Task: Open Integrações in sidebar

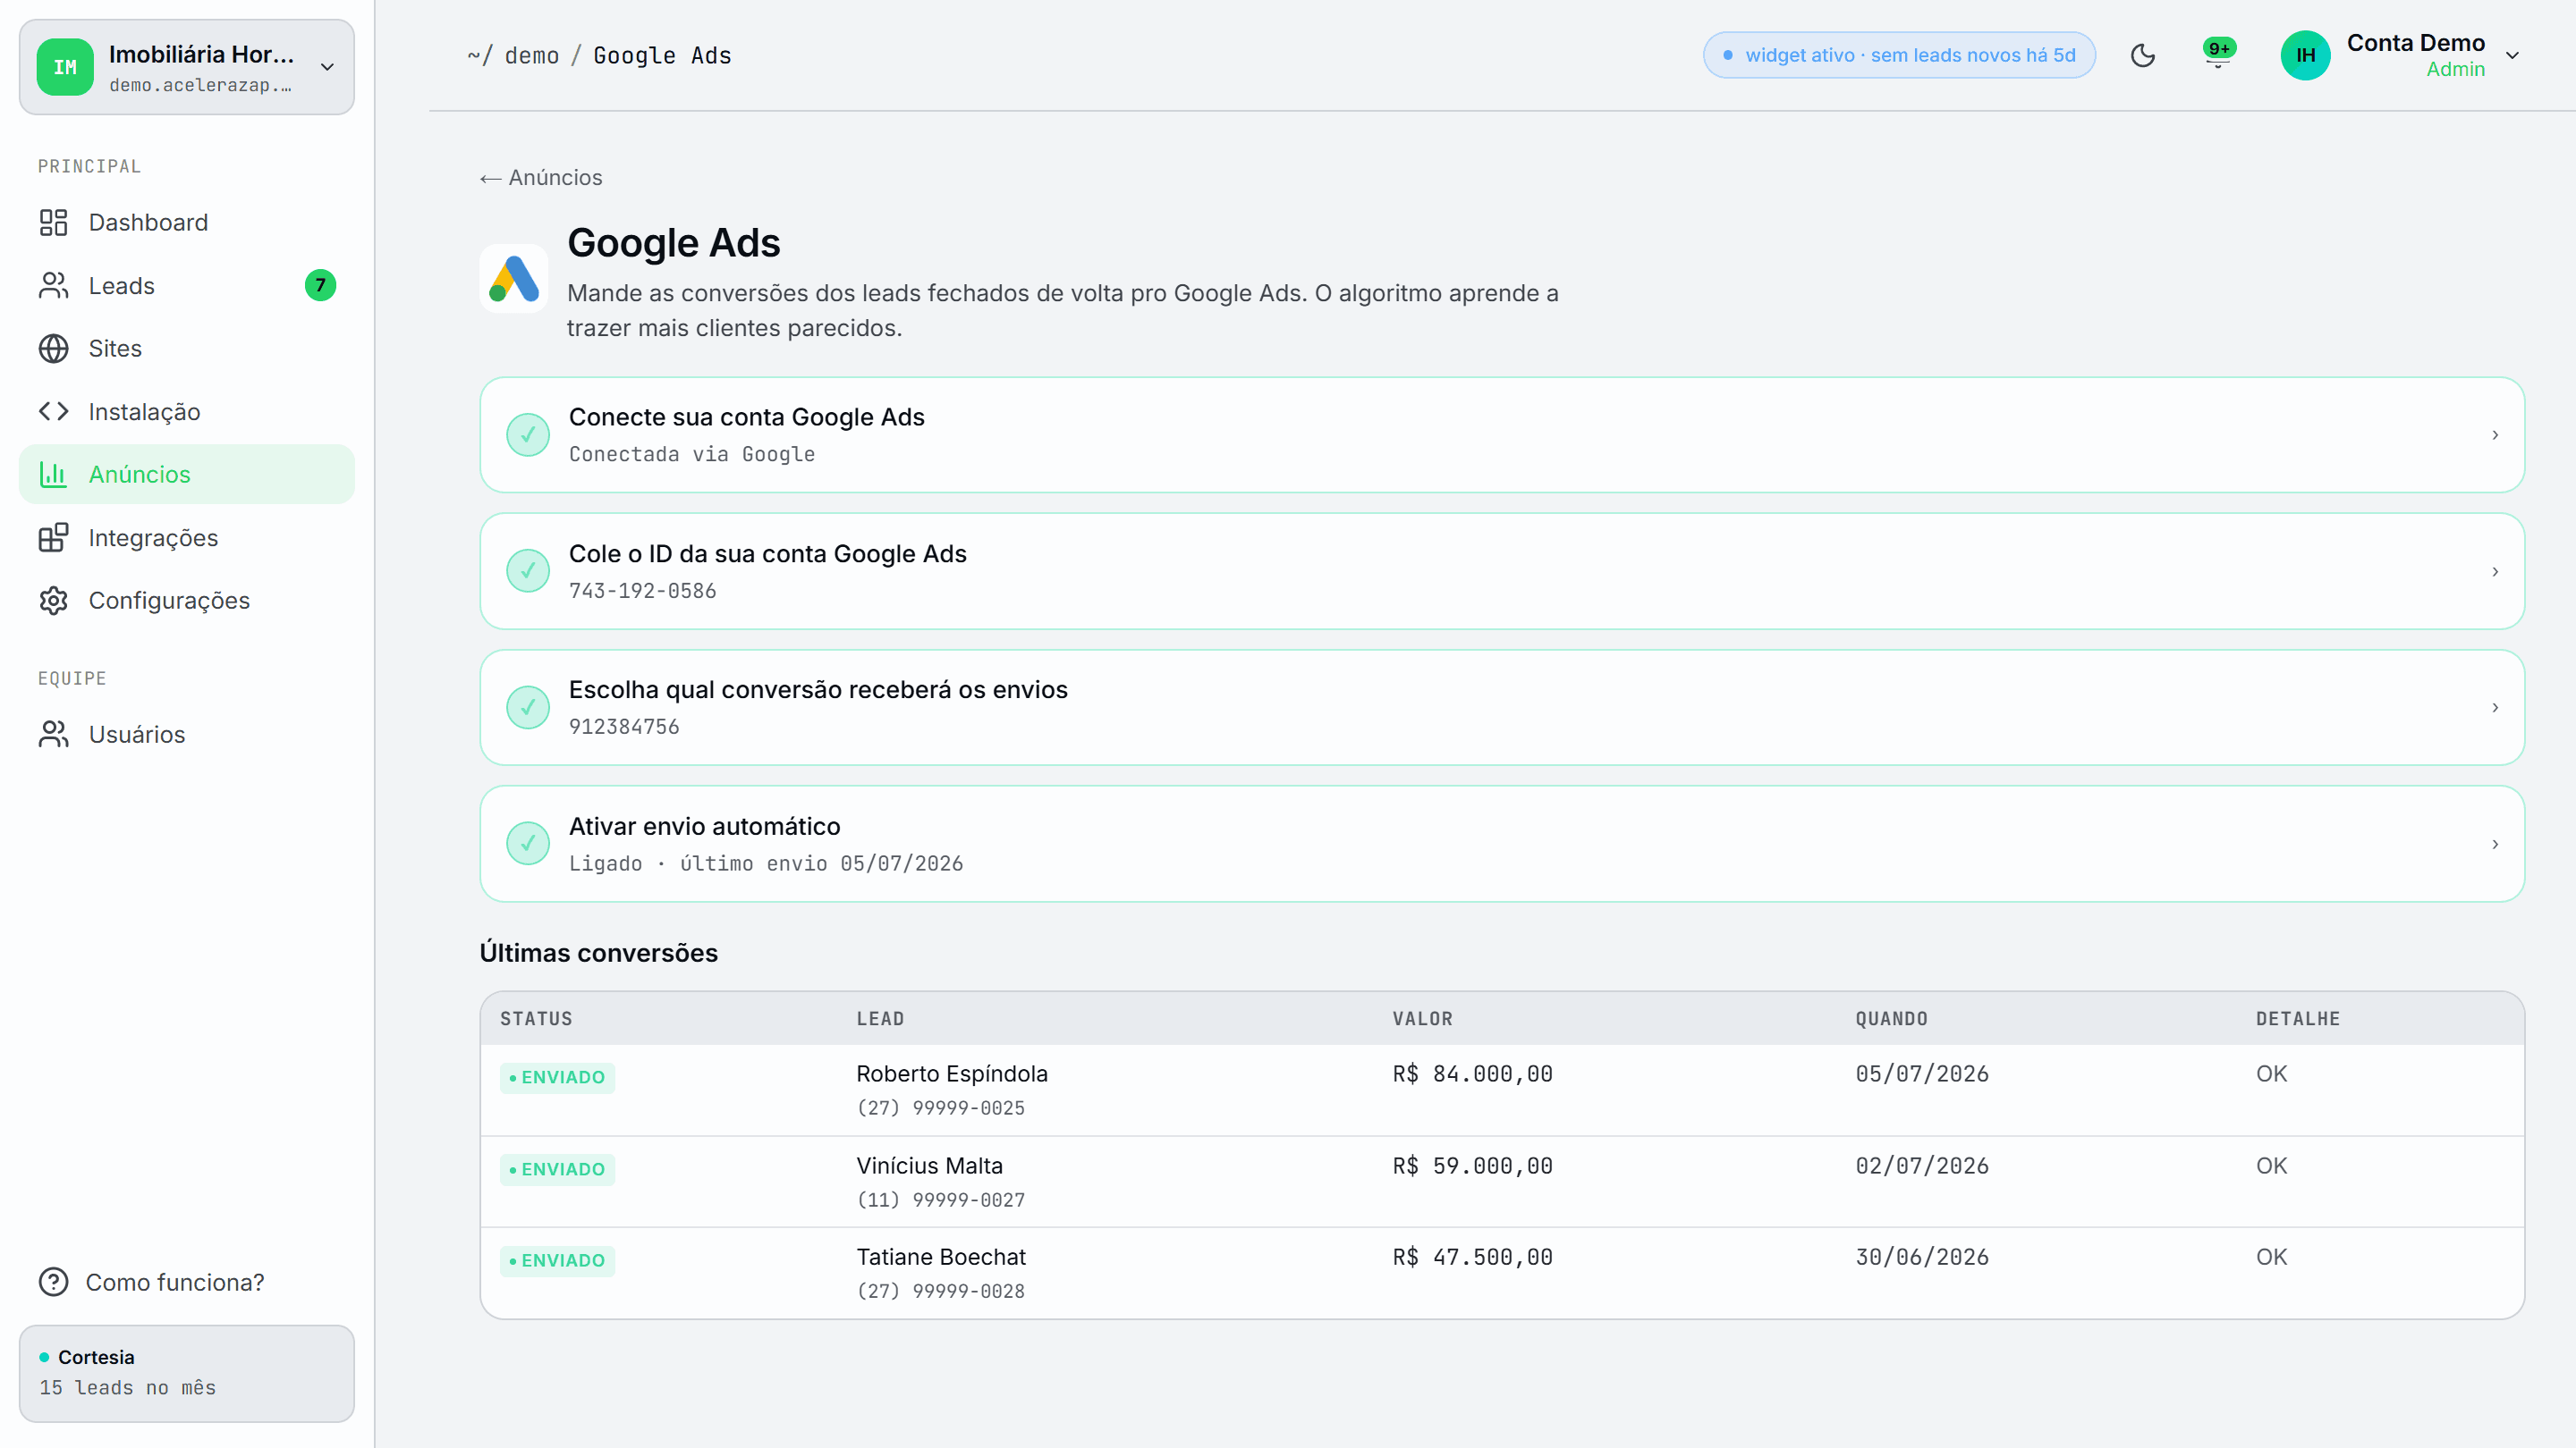Action: pos(187,537)
